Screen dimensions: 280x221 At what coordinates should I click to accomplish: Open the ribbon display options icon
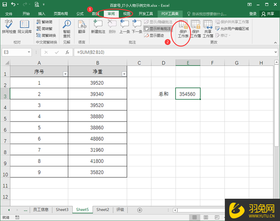[x=250, y=4]
